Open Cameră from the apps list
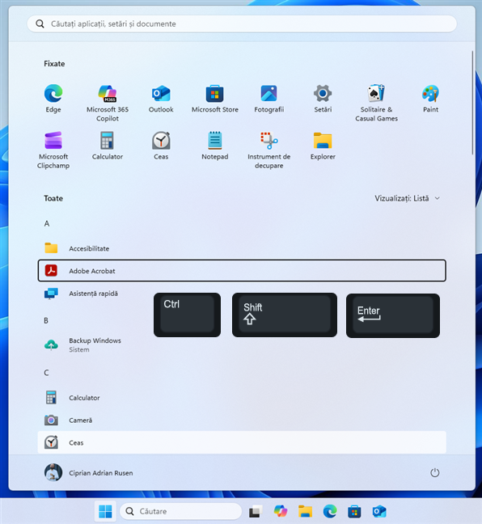The image size is (482, 524). [x=242, y=420]
